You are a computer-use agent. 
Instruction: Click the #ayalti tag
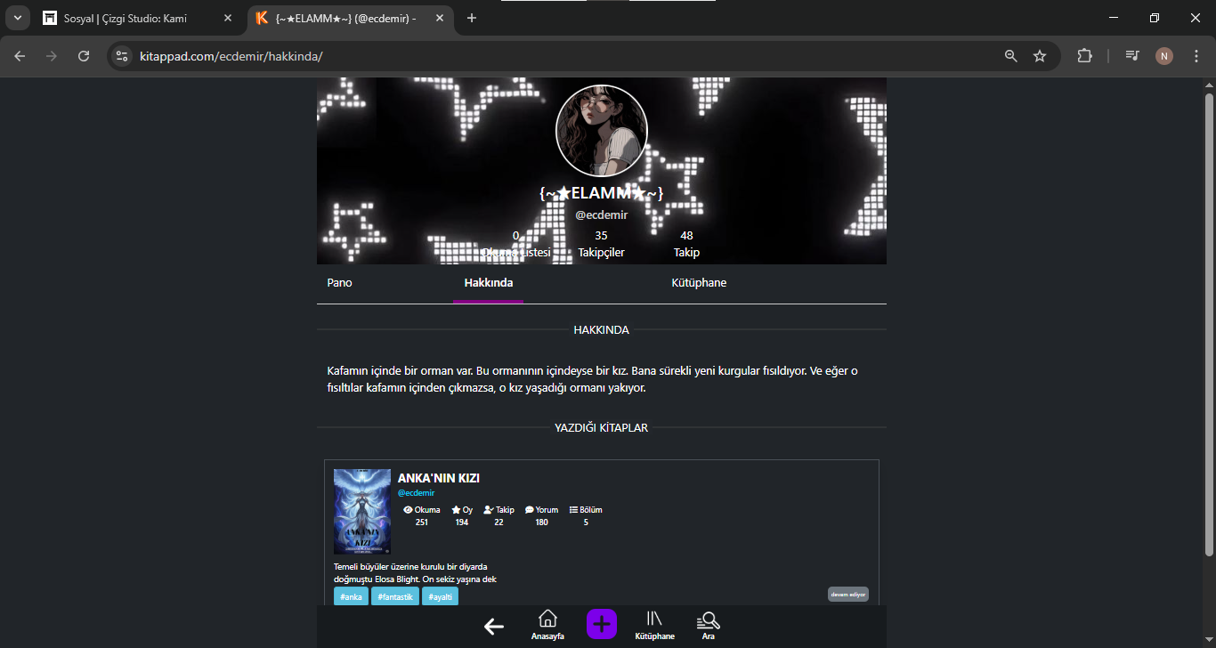click(x=441, y=596)
